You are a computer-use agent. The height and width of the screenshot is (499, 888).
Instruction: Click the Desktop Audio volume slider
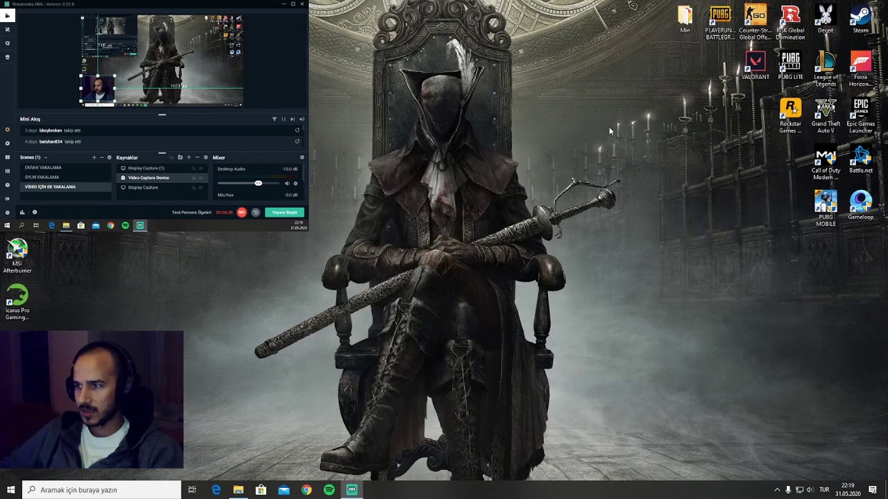click(249, 183)
